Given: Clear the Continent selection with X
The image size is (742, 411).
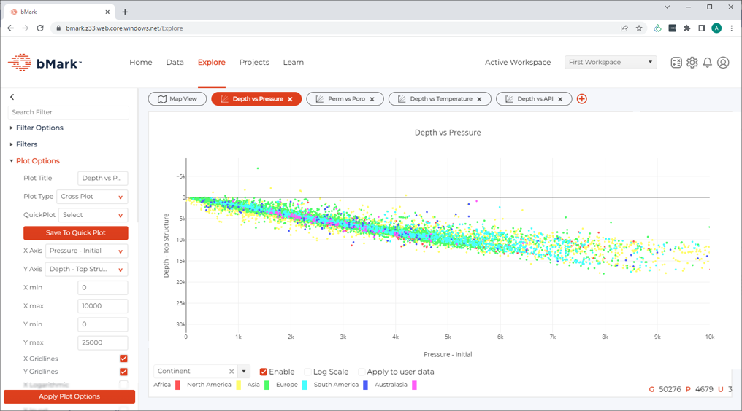Looking at the screenshot, I should tap(232, 372).
